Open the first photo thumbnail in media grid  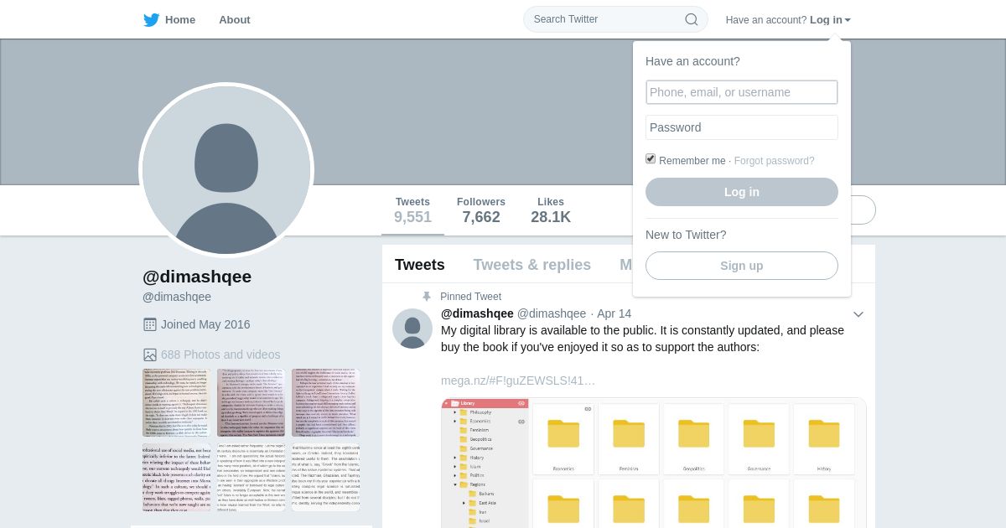[176, 402]
